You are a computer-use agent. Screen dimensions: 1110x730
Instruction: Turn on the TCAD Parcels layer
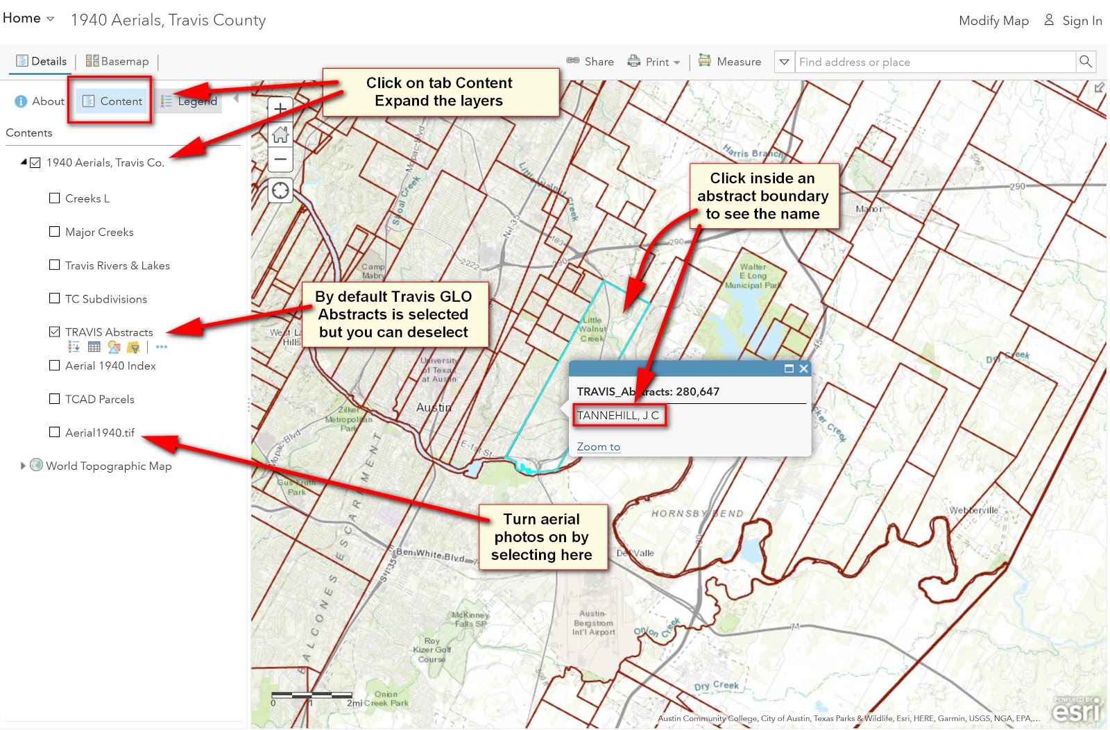coord(54,398)
